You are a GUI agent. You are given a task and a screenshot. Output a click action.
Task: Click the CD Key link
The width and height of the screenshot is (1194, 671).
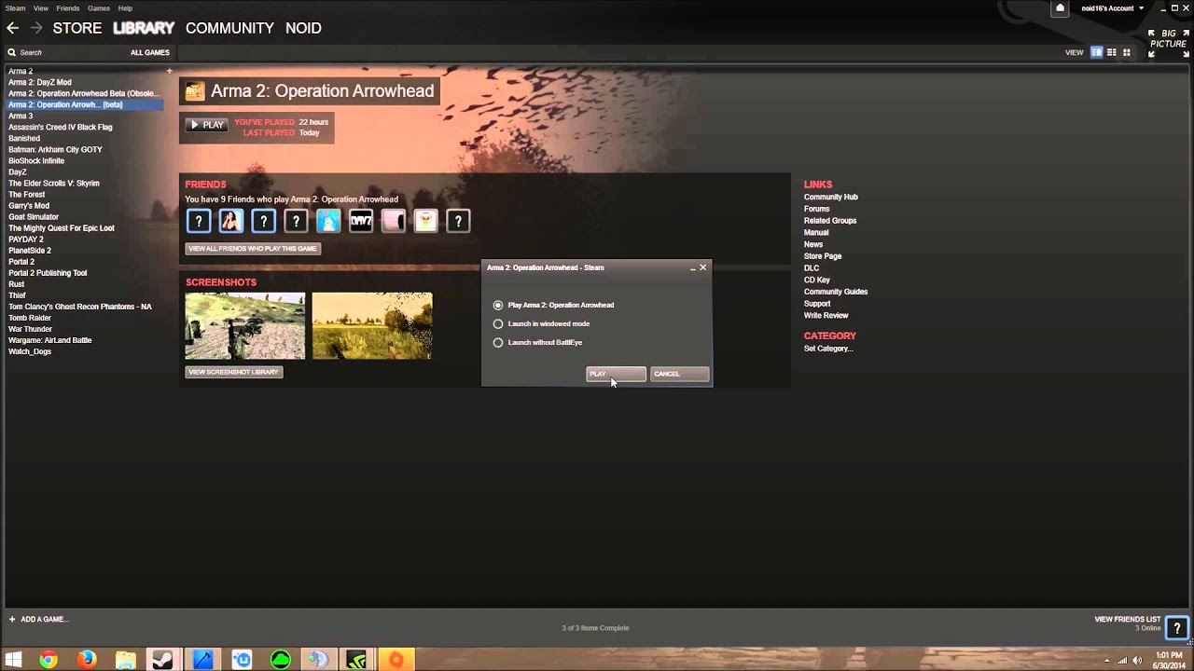[817, 280]
